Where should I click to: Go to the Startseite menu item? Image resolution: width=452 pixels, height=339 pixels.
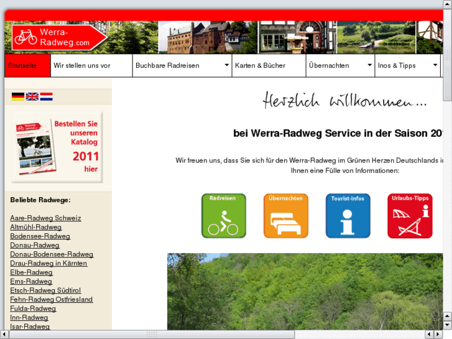28,65
